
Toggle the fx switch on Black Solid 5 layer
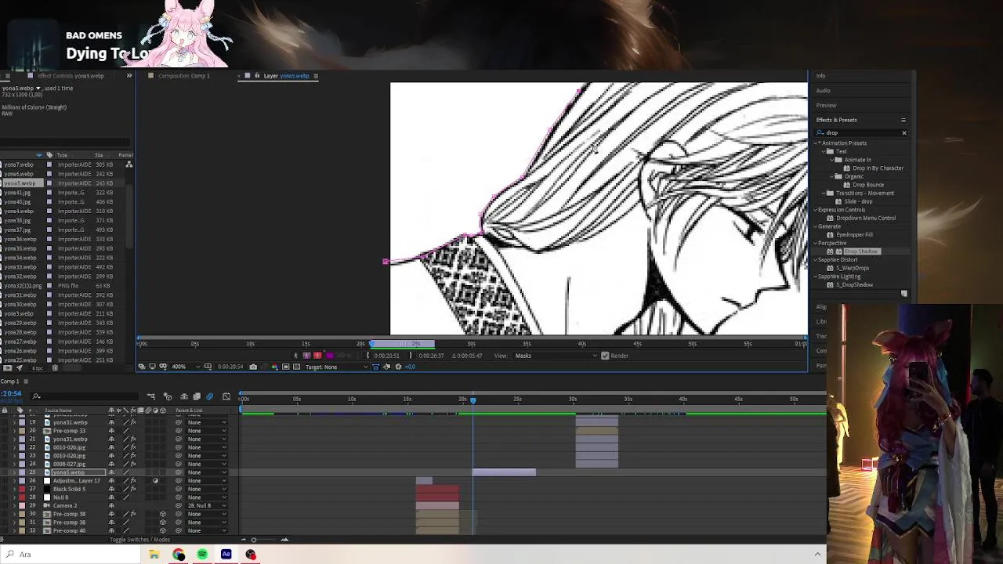pyautogui.click(x=133, y=489)
